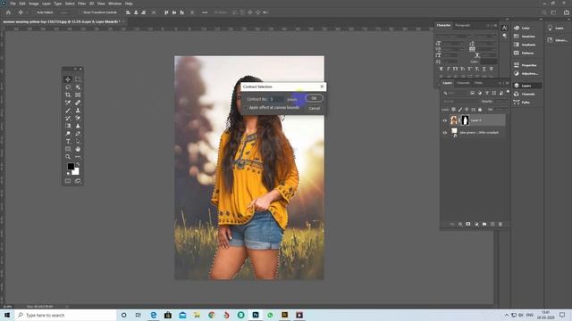Select the Lasso tool

coord(68,87)
